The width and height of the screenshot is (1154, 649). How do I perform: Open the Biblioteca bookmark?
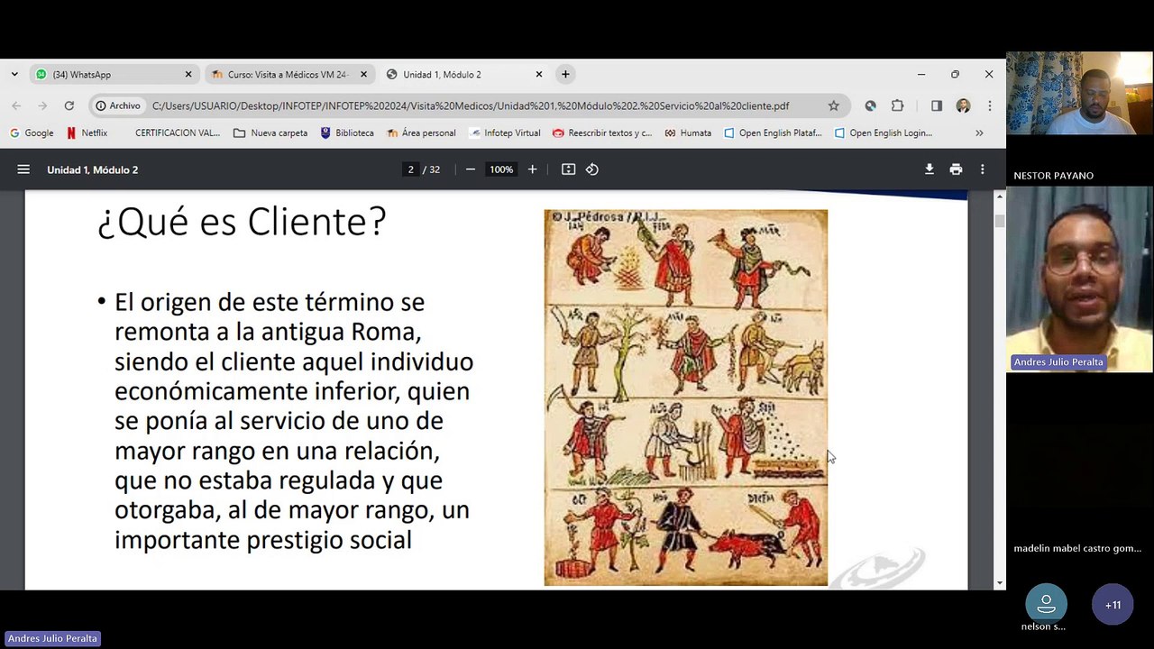click(347, 133)
